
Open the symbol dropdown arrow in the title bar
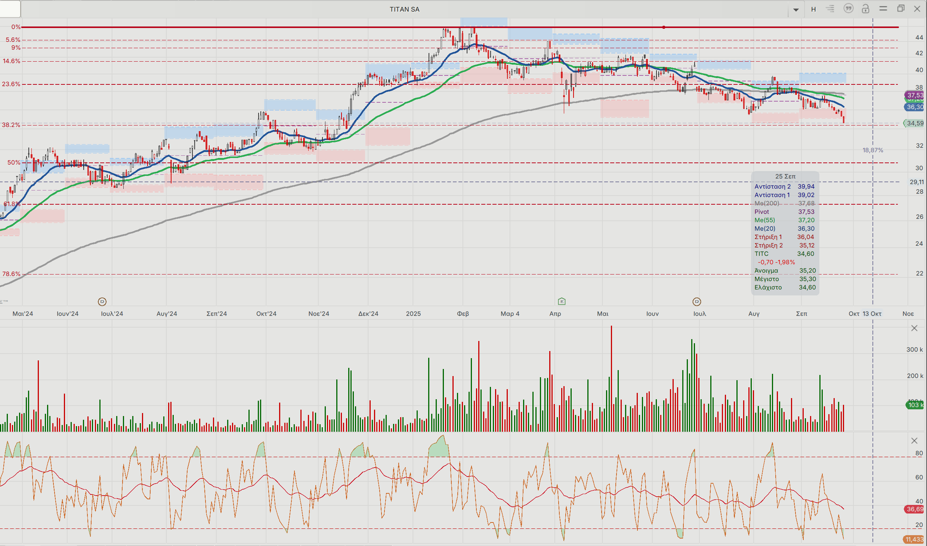796,10
